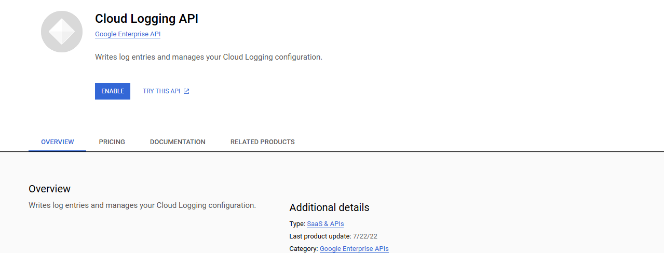Click the Last product update label
The width and height of the screenshot is (664, 253).
[x=320, y=236]
